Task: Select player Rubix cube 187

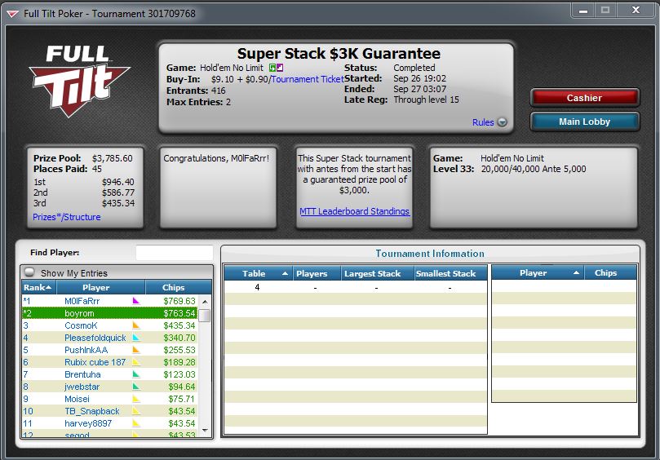Action: tap(109, 362)
